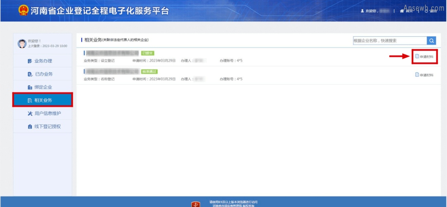Select 绑定企业 sidebar menu item
The height and width of the screenshot is (207, 447).
click(43, 87)
